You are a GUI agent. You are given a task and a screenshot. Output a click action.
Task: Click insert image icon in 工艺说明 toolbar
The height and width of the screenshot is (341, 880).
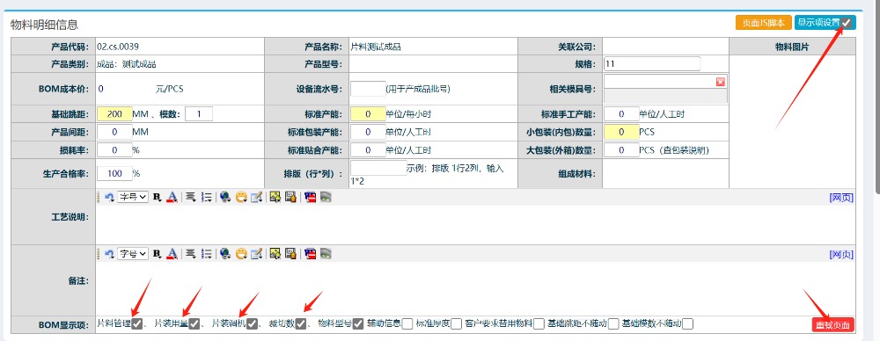[275, 198]
